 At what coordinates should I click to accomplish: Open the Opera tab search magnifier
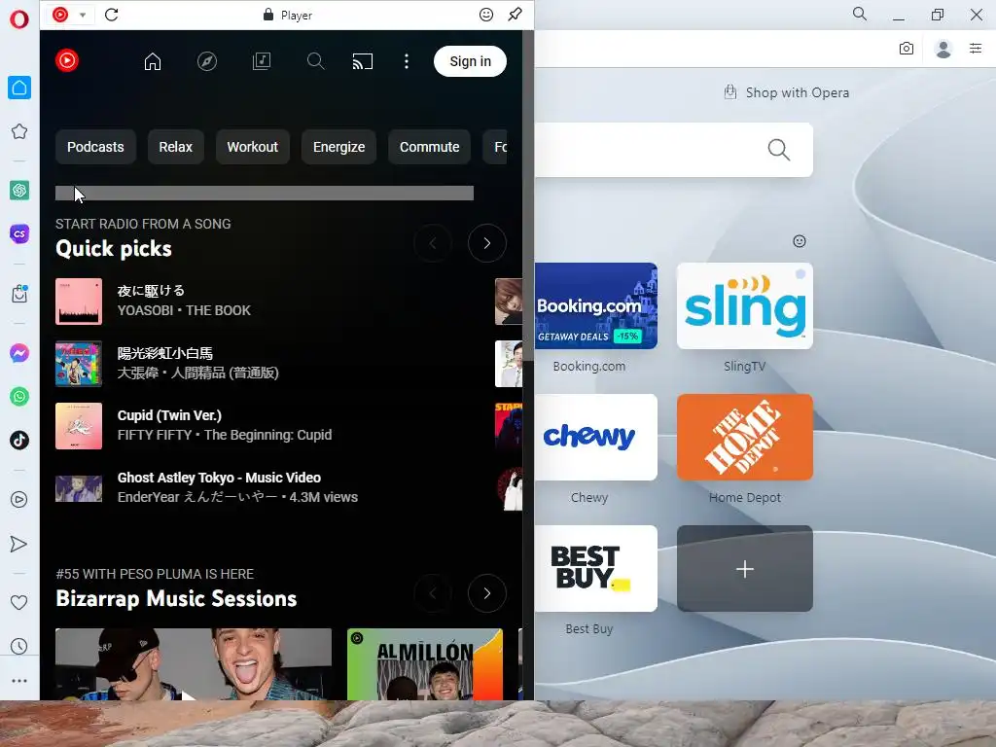860,14
